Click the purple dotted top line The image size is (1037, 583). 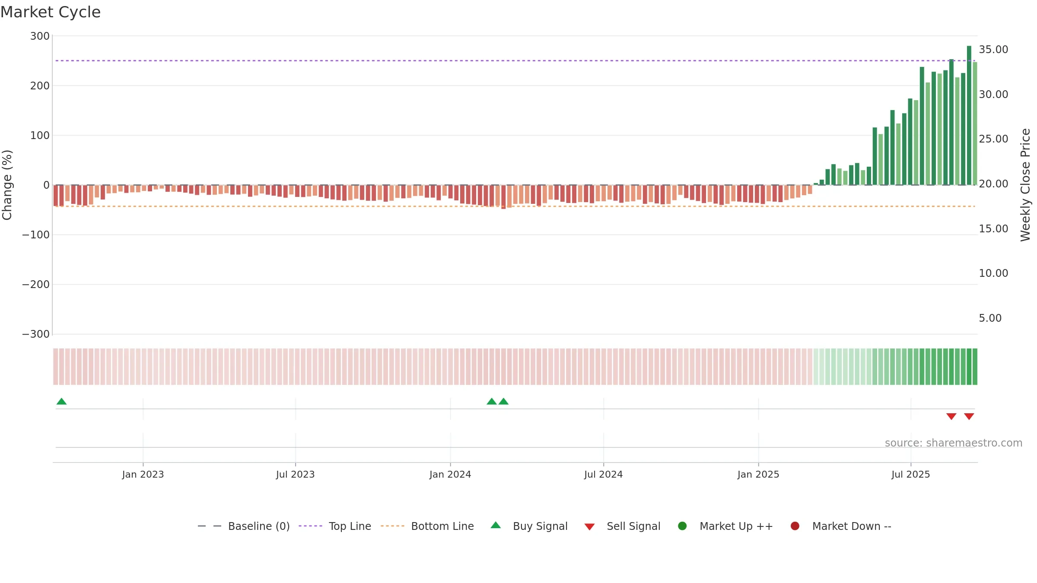pos(514,60)
